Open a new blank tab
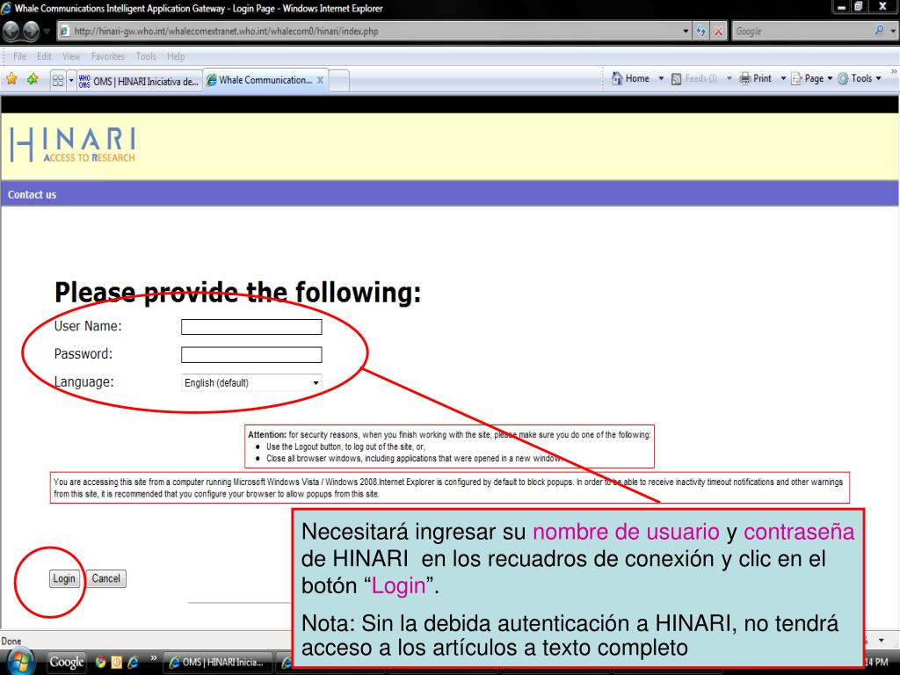900x675 pixels. [x=339, y=81]
